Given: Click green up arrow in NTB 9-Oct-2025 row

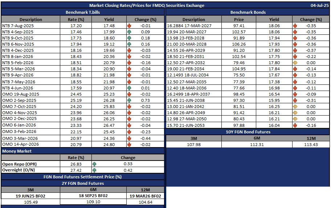Looking at the screenshot, I should (x=129, y=38).
